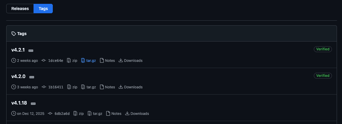
Task: Open the v4.2.0 tag link
Action: pyautogui.click(x=18, y=77)
